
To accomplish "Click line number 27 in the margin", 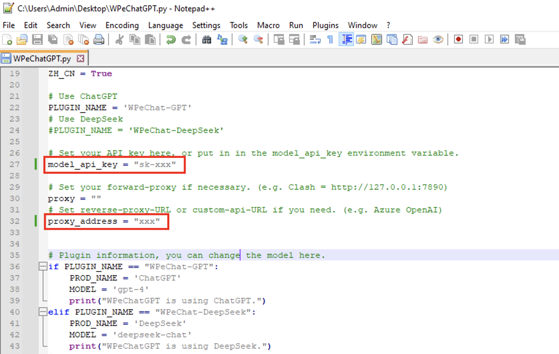I will (15, 164).
